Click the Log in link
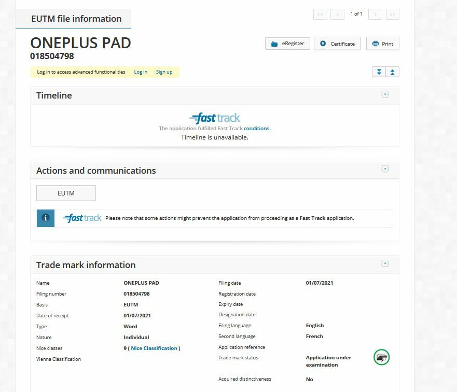This screenshot has width=457, height=392. pyautogui.click(x=141, y=72)
